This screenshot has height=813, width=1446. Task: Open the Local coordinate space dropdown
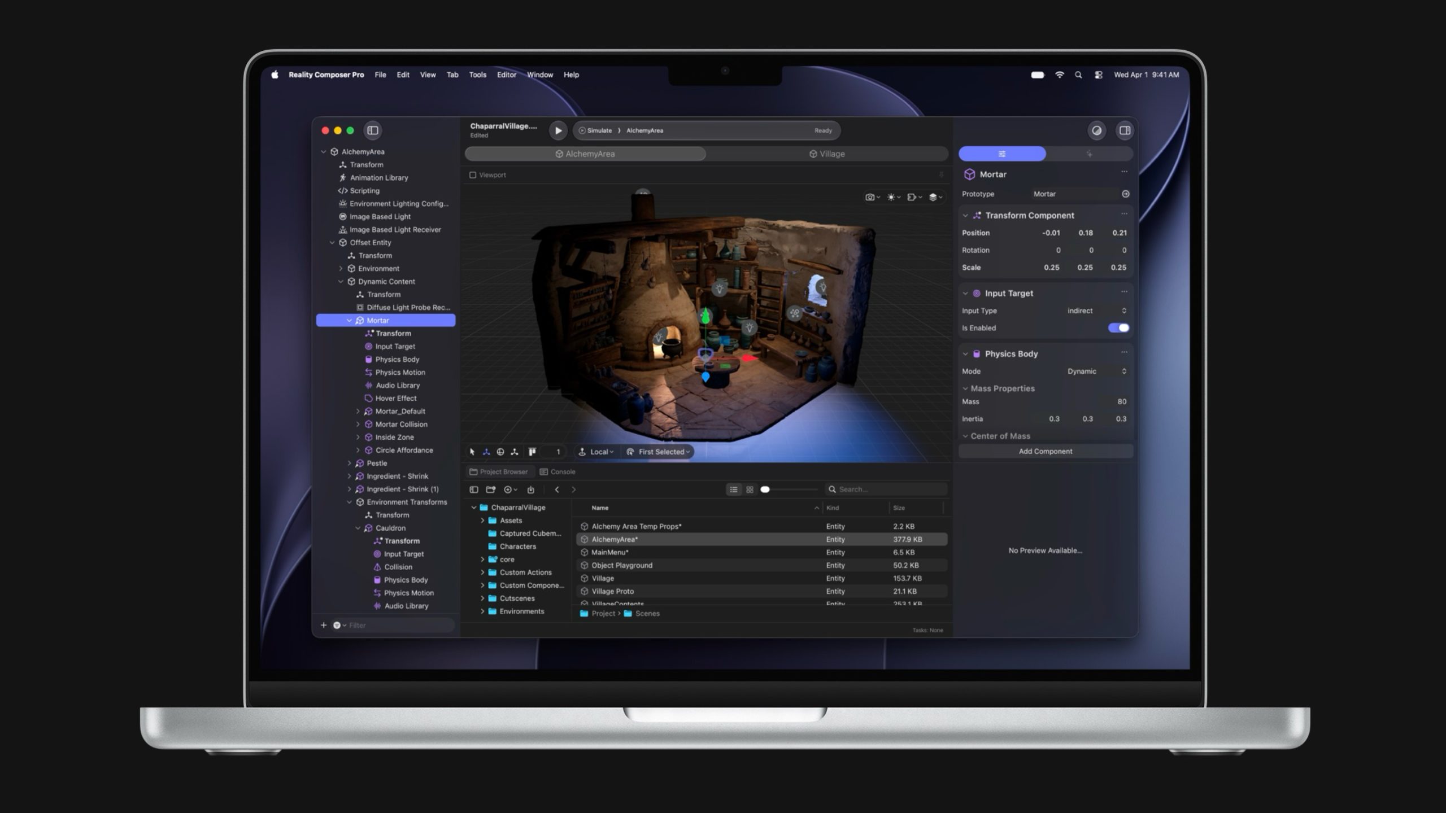pos(596,452)
